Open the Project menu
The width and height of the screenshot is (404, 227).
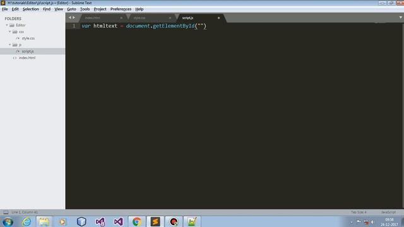click(100, 9)
